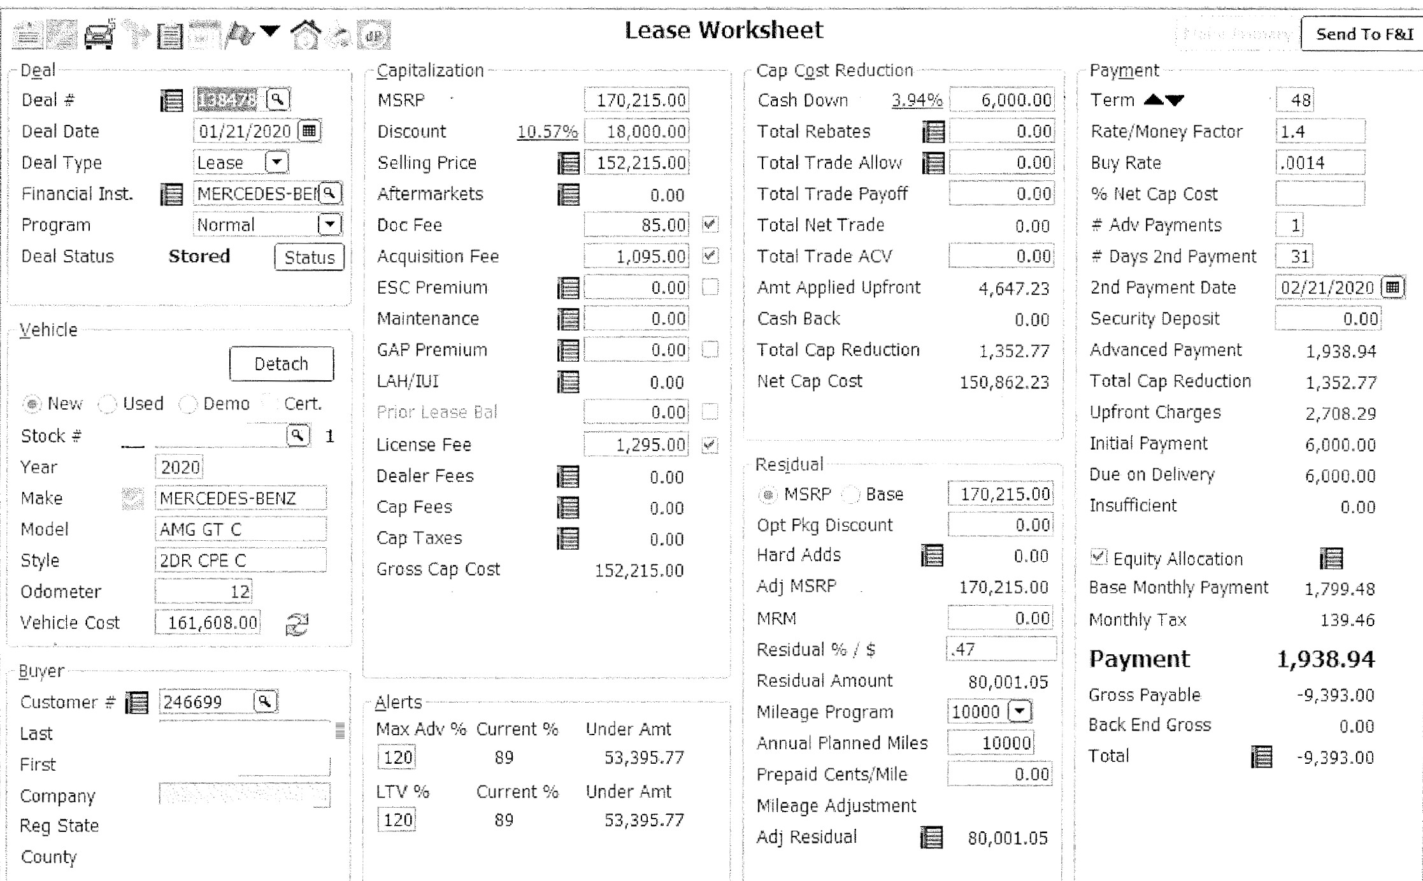Open the Dealer Fees detail list icon

pos(568,476)
